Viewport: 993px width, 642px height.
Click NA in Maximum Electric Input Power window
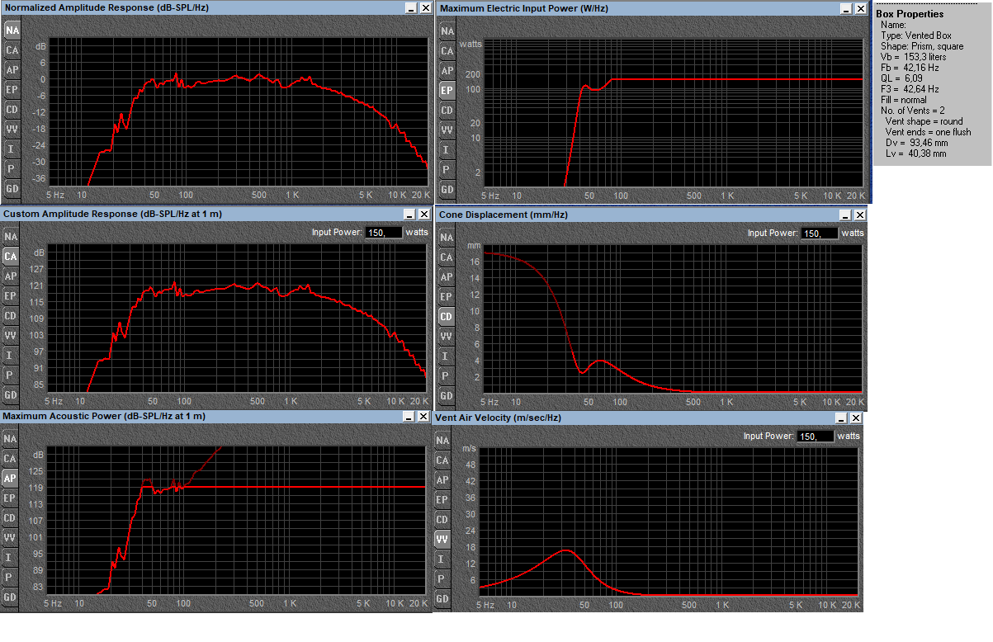point(447,31)
